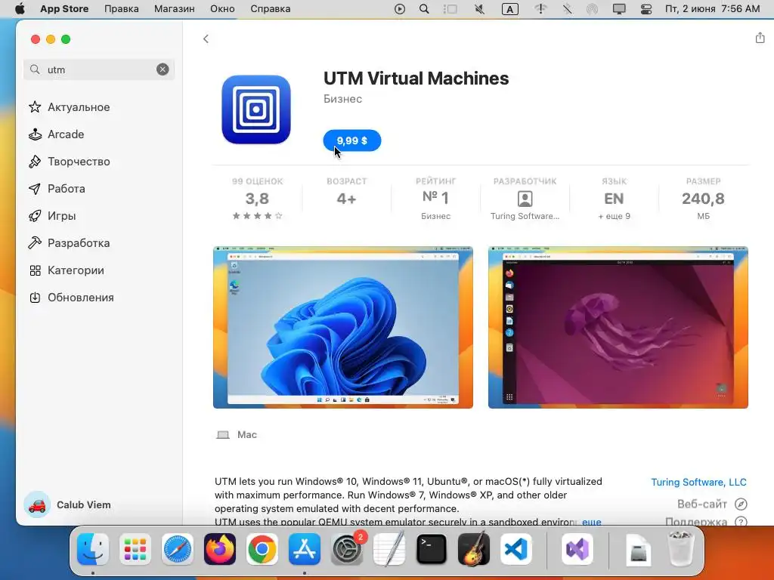Image resolution: width=774 pixels, height=580 pixels.
Task: Open the date and time clock
Action: point(712,9)
